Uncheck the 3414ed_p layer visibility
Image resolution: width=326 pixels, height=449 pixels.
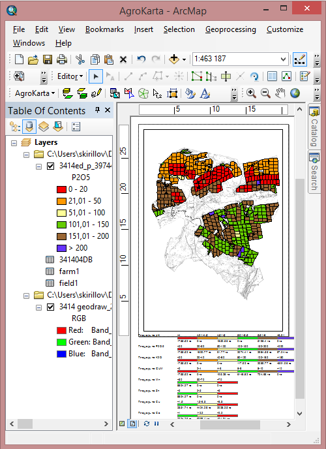pyautogui.click(x=50, y=166)
